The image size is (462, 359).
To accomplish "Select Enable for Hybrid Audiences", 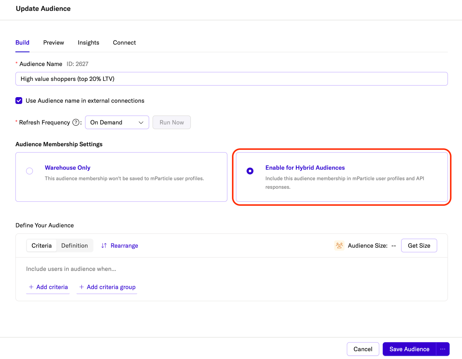I will click(x=249, y=171).
